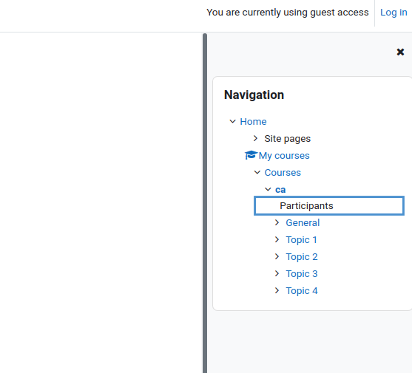
Task: Click the vertical drawer scrollbar
Action: pyautogui.click(x=205, y=203)
